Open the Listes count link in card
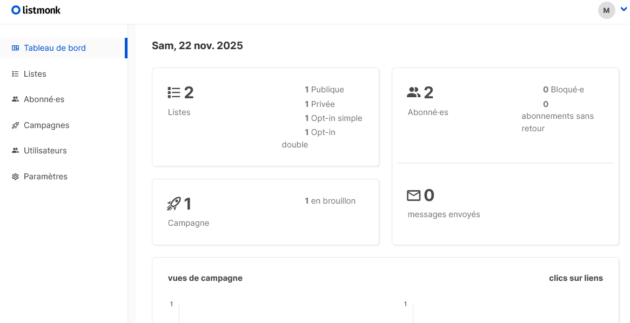 (189, 93)
